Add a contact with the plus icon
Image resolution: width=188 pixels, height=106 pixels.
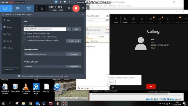[x=107, y=41]
